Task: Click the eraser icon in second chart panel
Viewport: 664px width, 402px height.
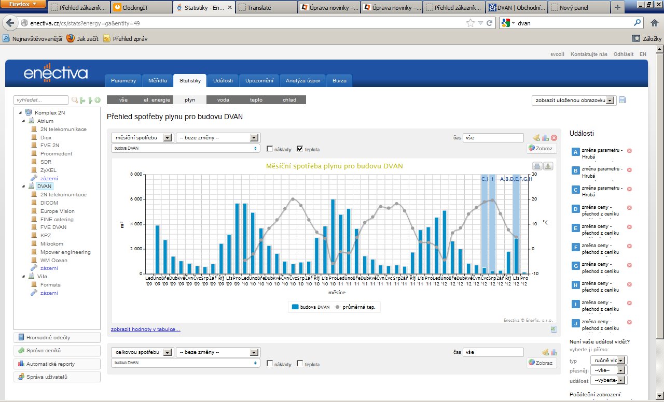Action: 545,352
